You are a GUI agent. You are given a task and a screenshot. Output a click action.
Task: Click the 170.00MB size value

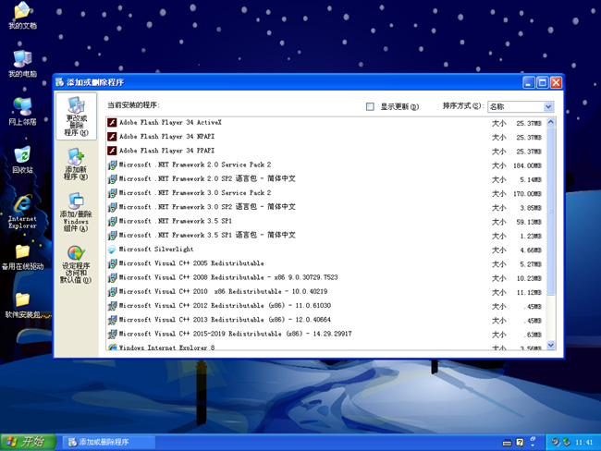(527, 194)
